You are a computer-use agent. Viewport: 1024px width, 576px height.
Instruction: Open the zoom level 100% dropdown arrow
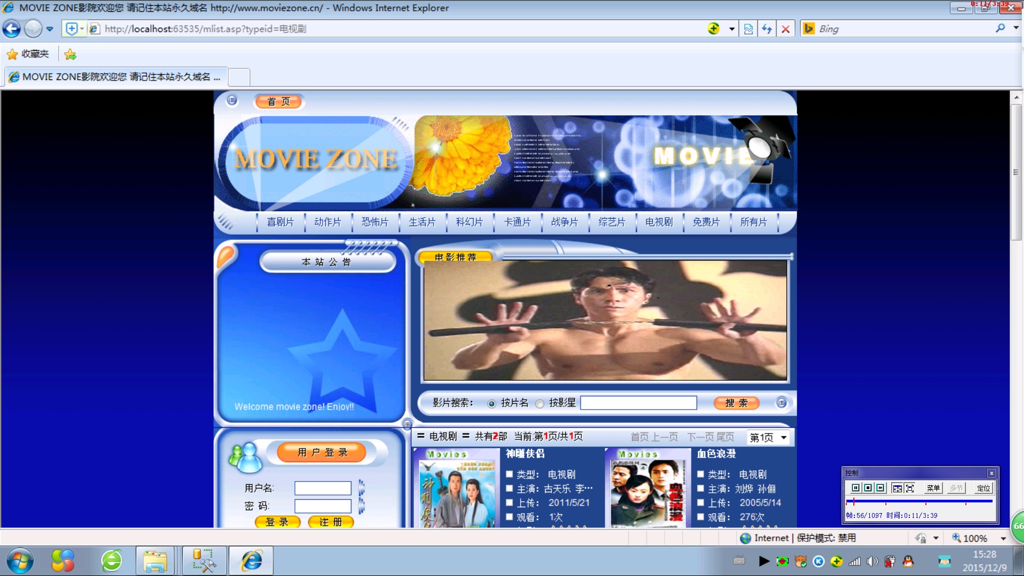pos(1003,539)
